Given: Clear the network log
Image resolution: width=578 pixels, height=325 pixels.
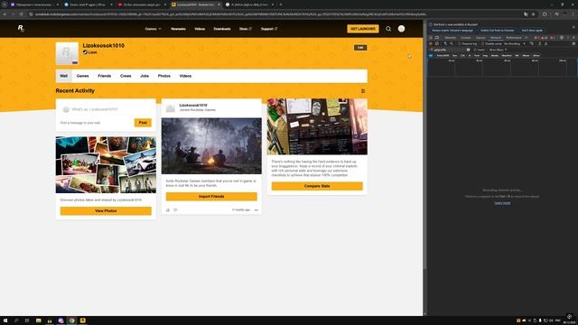Looking at the screenshot, I should (437, 44).
